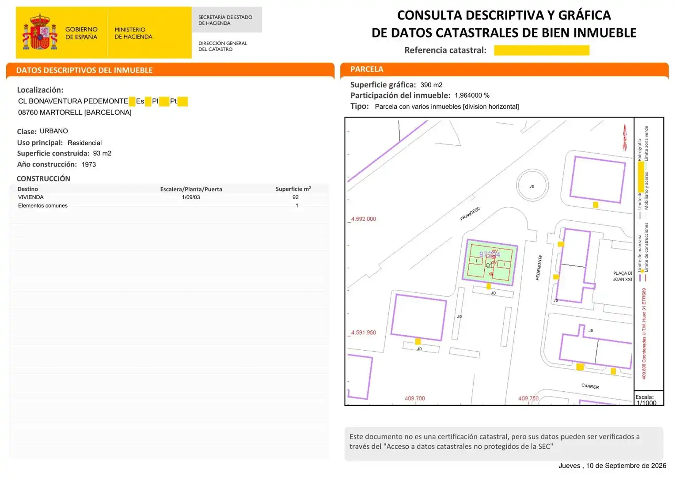Select the green highlighted parcel 01 on the map
Image resolution: width=676 pixels, height=477 pixels.
(490, 262)
